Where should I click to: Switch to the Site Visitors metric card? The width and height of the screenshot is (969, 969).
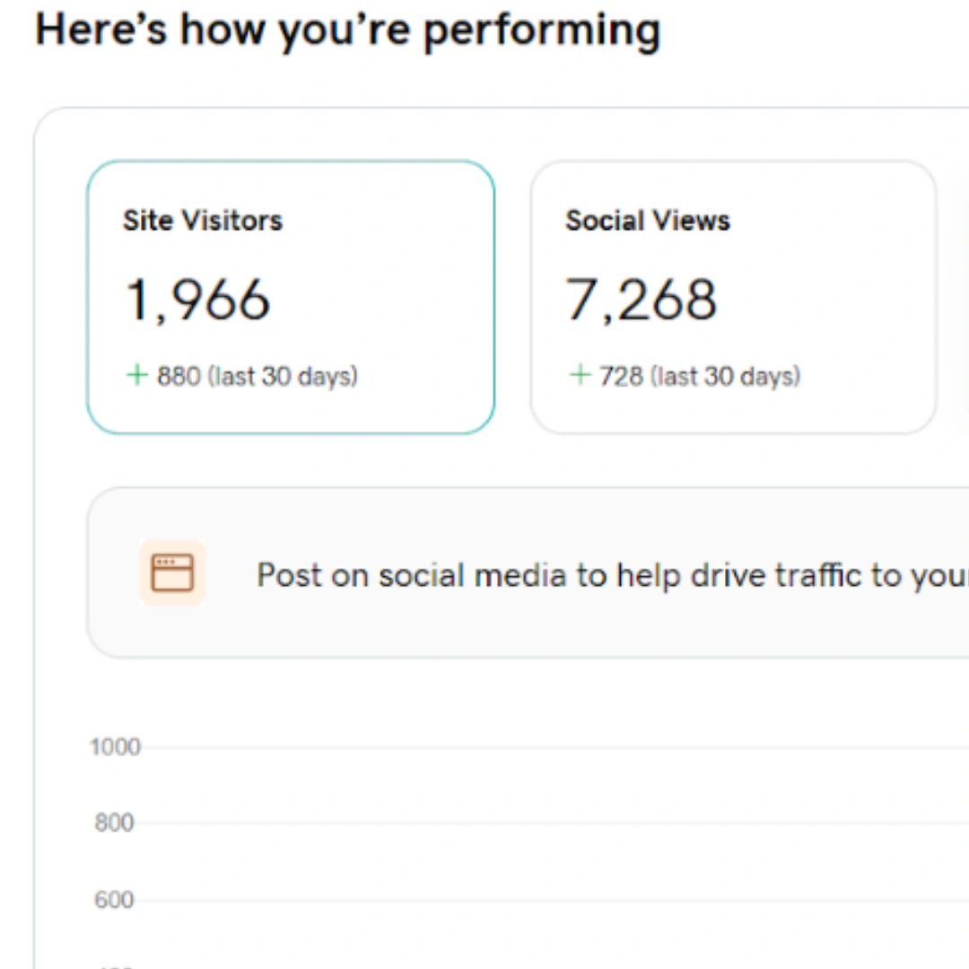[290, 296]
